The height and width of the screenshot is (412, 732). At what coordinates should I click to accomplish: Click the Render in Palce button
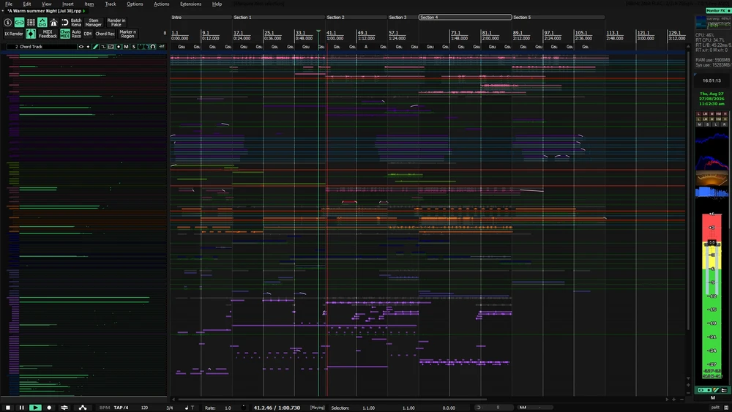116,22
